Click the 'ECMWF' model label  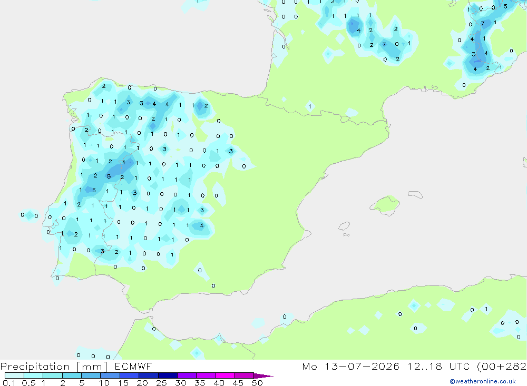pos(133,366)
